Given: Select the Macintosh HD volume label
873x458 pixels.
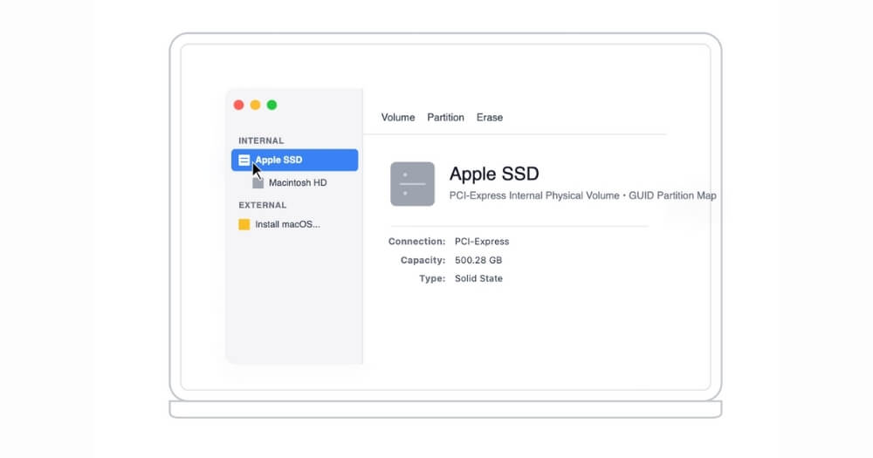Looking at the screenshot, I should tap(298, 183).
